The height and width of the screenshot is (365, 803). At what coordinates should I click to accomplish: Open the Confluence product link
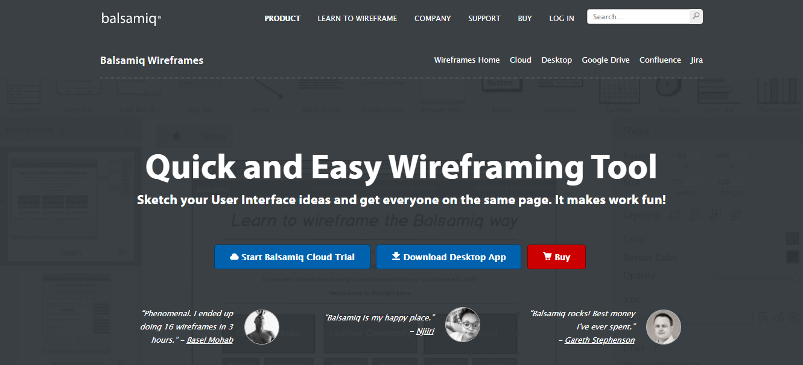click(660, 60)
